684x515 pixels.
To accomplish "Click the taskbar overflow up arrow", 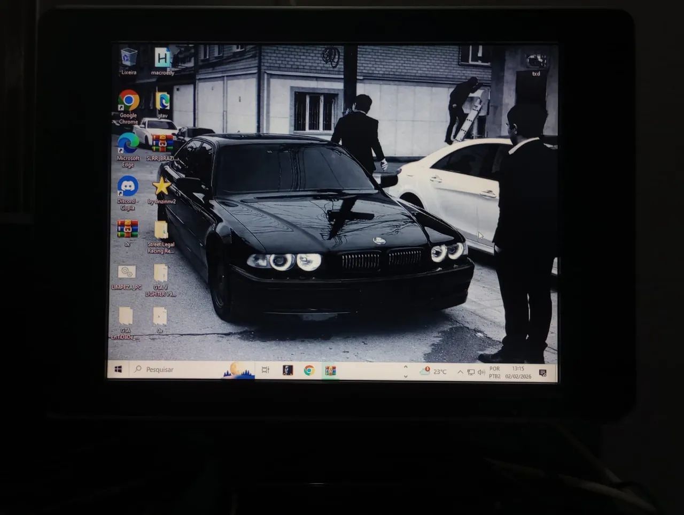I will pos(406,366).
